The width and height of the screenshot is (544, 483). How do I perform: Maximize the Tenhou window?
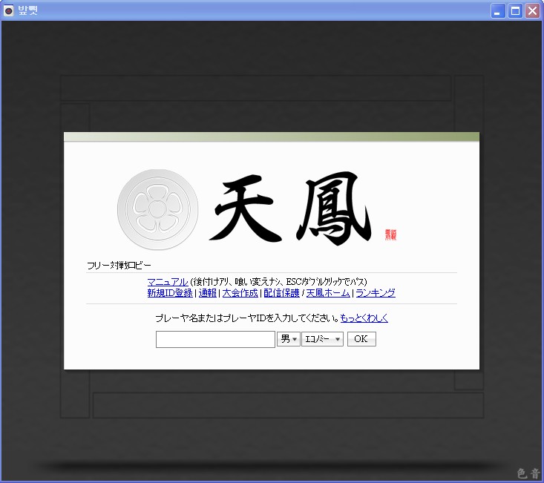pyautogui.click(x=515, y=10)
